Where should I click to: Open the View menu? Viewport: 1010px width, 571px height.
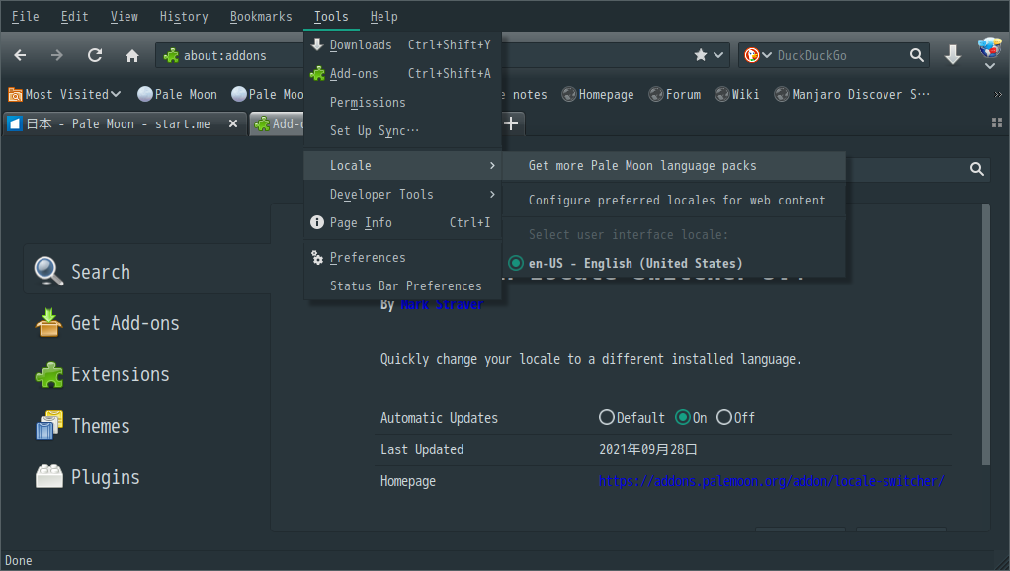[125, 16]
